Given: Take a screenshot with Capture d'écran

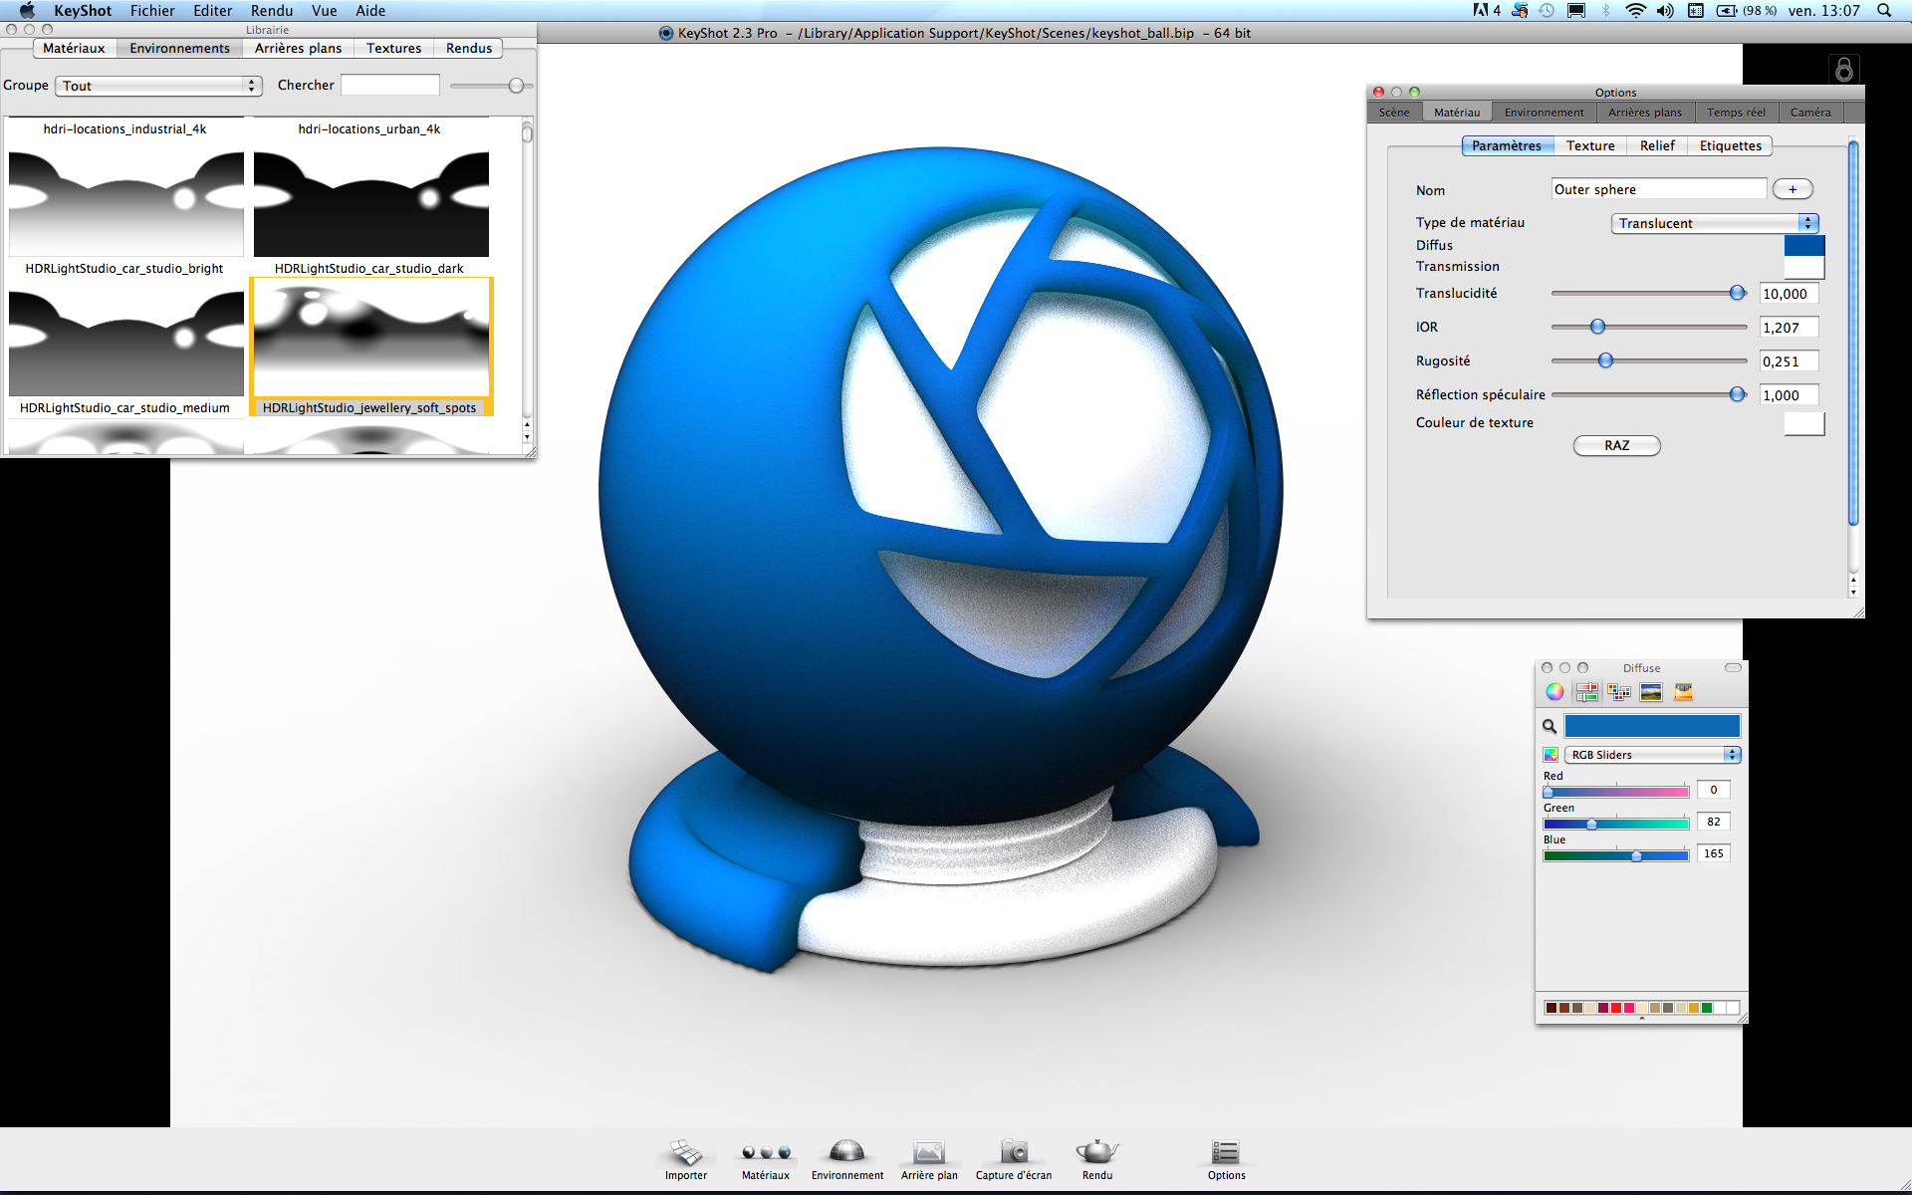Looking at the screenshot, I should click(1014, 1153).
